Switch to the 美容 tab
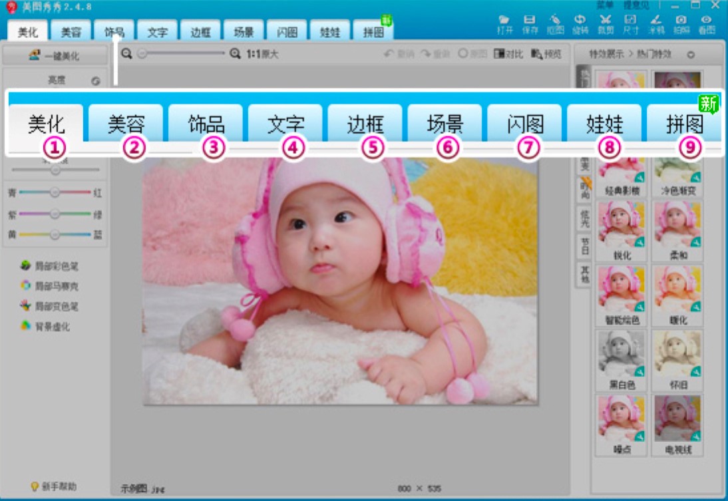The width and height of the screenshot is (728, 501). 71,31
